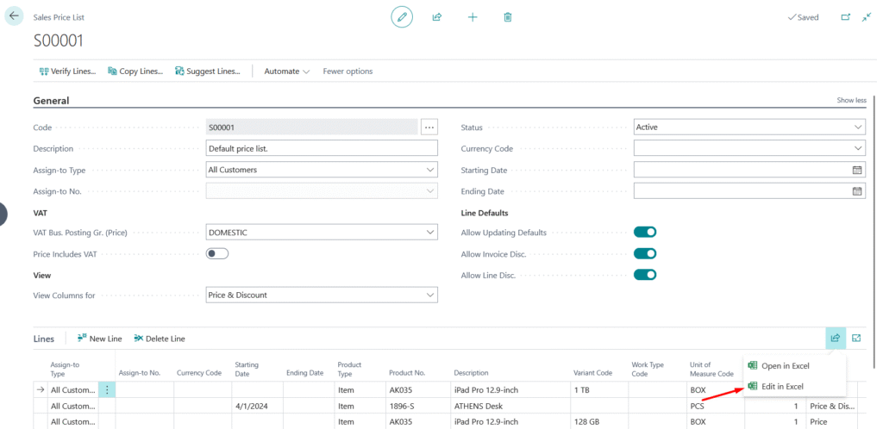Expand the View Columns for dropdown
Image resolution: width=883 pixels, height=429 pixels.
(322, 295)
